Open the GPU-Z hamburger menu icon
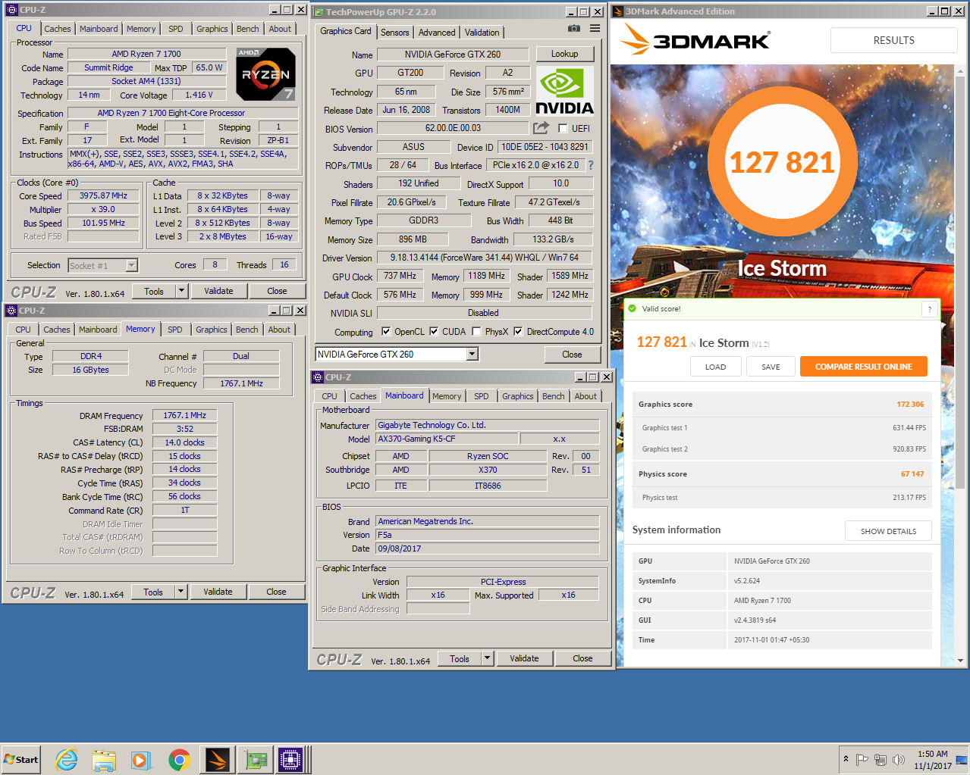Viewport: 970px width, 775px height. point(595,28)
